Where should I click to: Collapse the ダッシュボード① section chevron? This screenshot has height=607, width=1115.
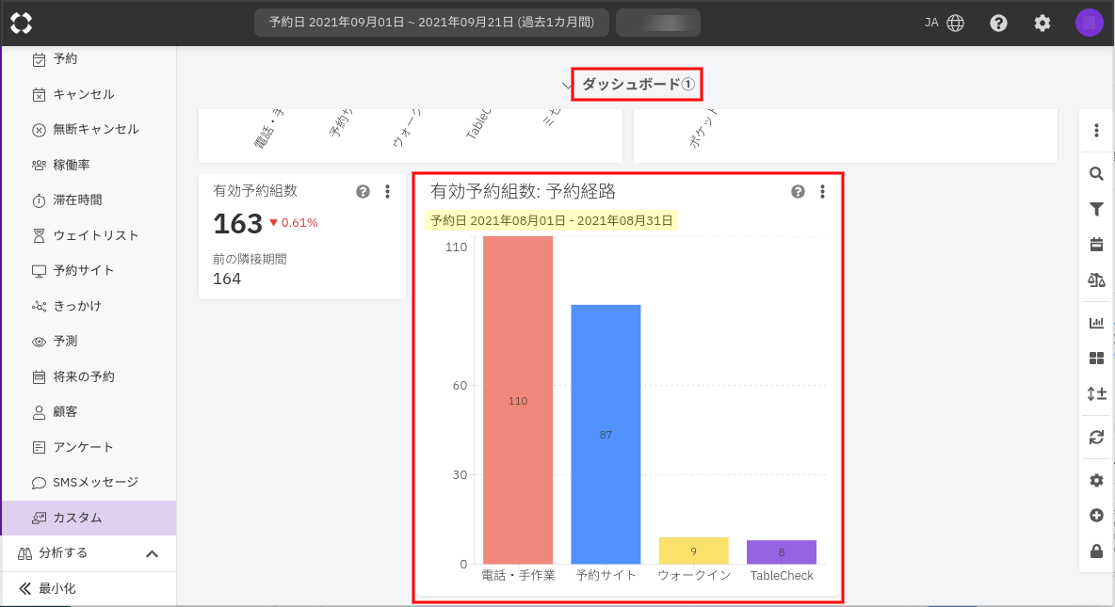pos(568,85)
